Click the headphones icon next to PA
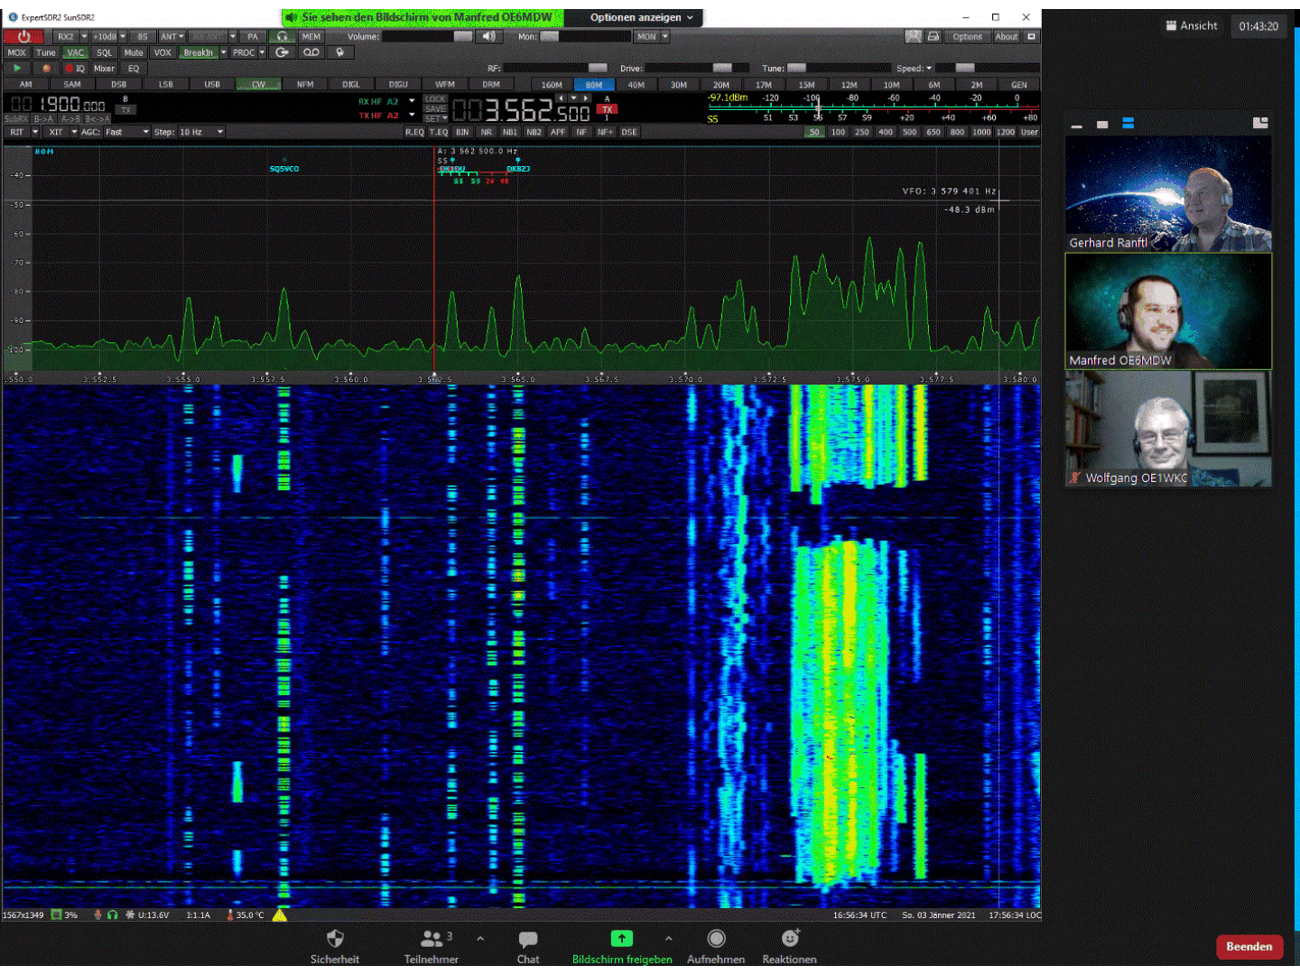Screen dimensions: 1300x975 (283, 36)
